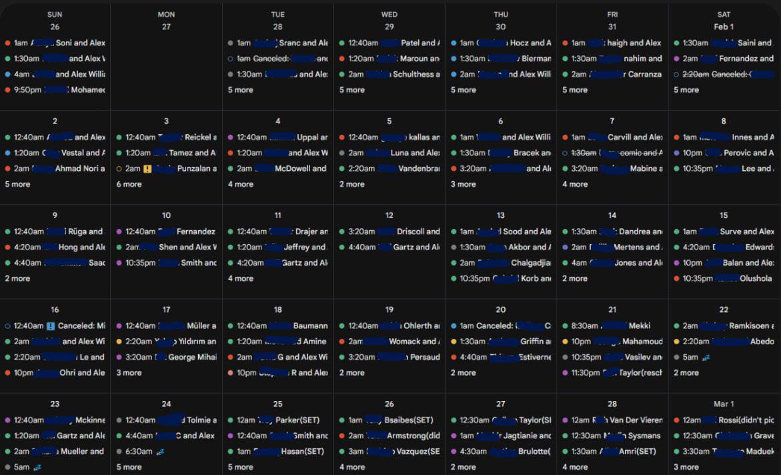
Task: Open the 5am sleep event on Sunday 23
Action: coord(23,467)
